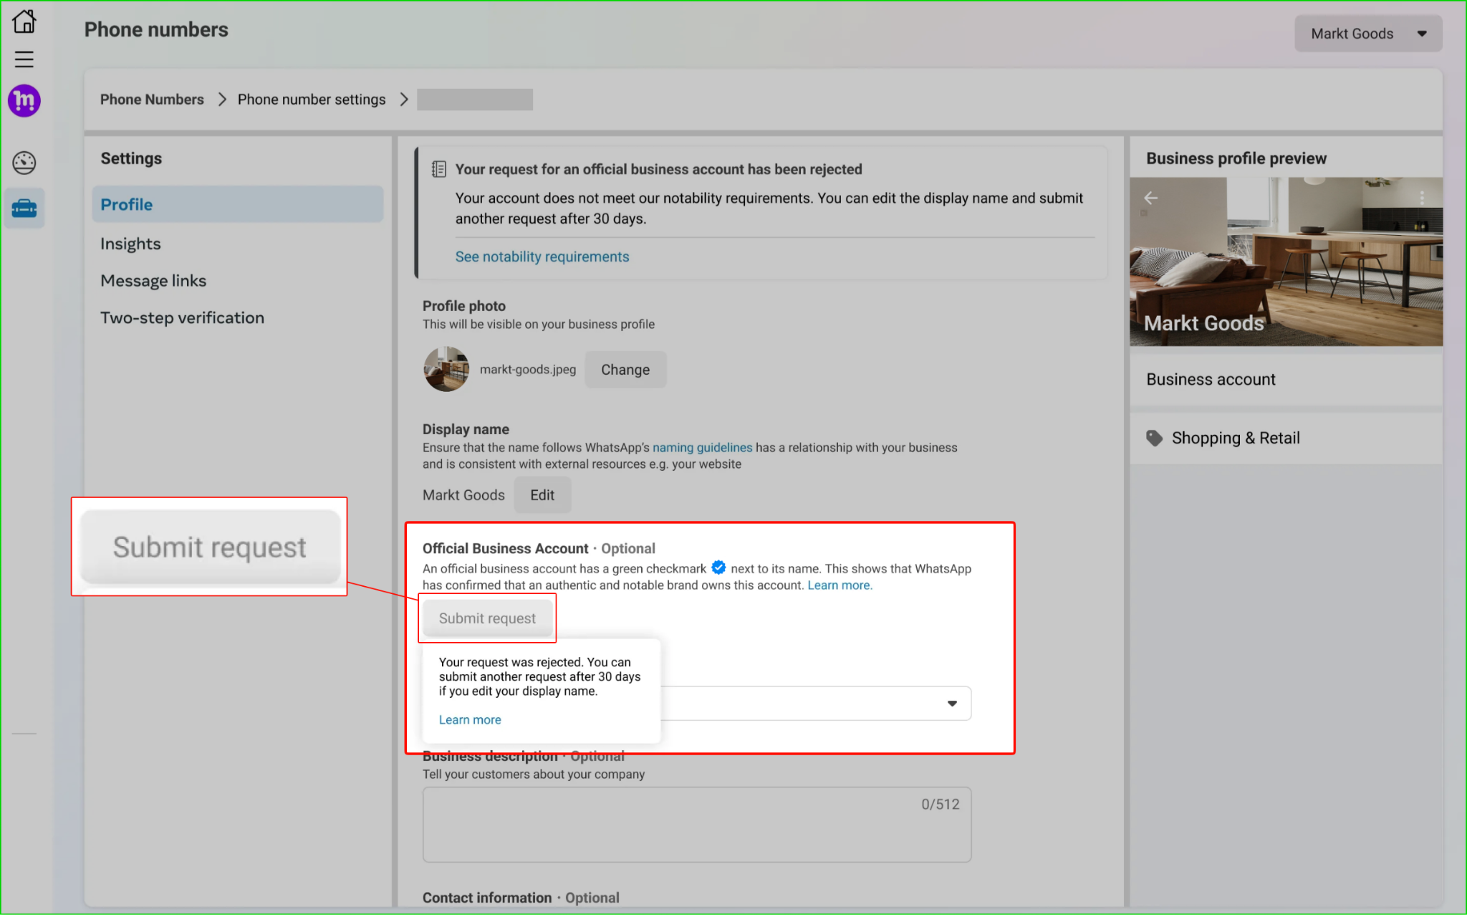1467x915 pixels.
Task: Open Two-step verification settings
Action: [182, 317]
